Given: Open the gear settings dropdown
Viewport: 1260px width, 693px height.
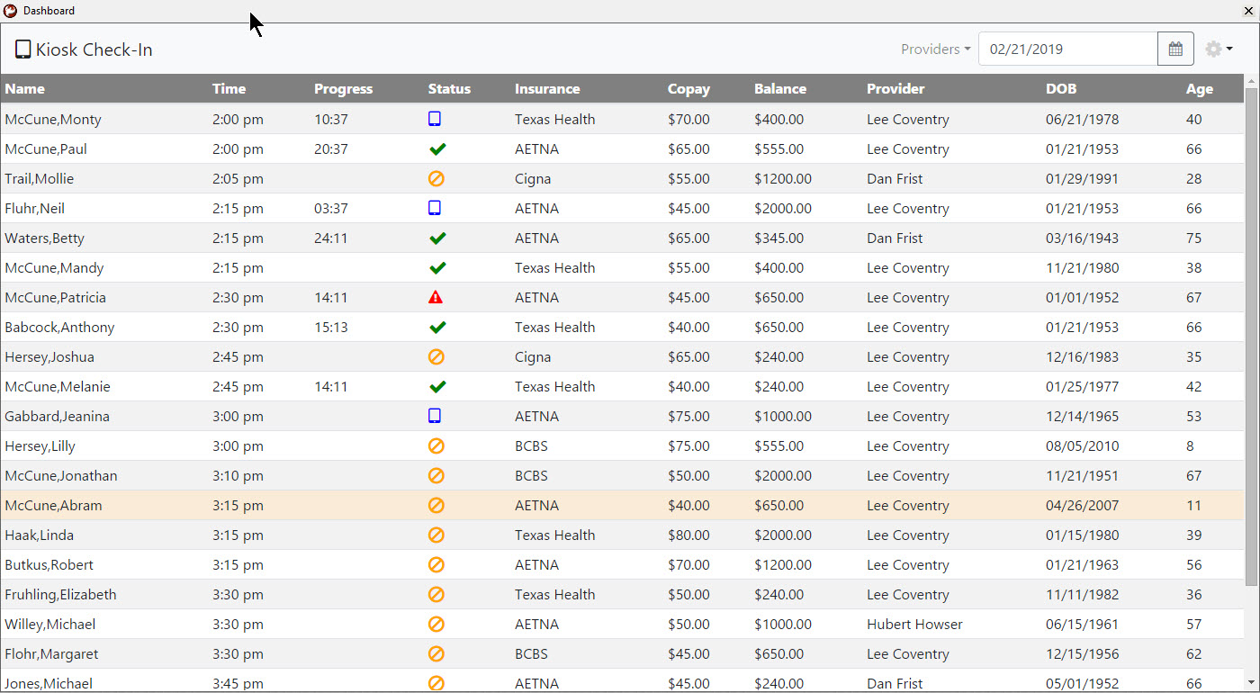Looking at the screenshot, I should 1219,49.
